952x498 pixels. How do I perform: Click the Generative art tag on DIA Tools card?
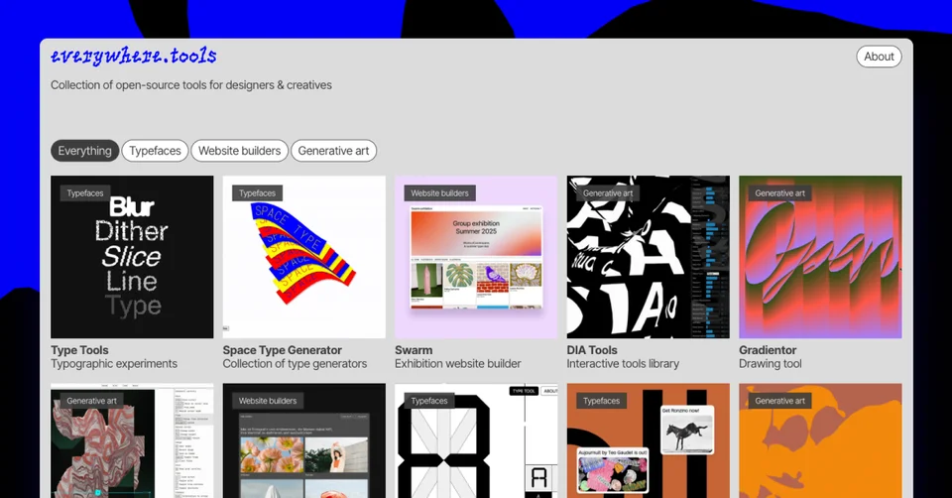[608, 193]
